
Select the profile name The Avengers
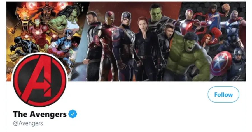(40, 114)
